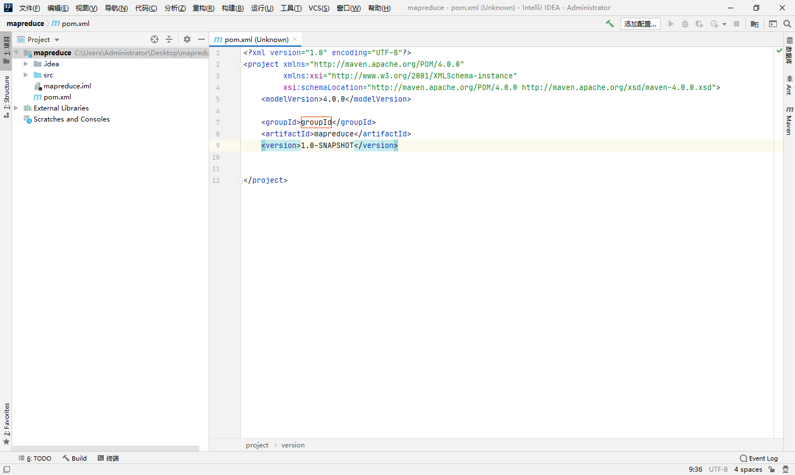Open the Event Log
This screenshot has width=795, height=475.
point(759,458)
